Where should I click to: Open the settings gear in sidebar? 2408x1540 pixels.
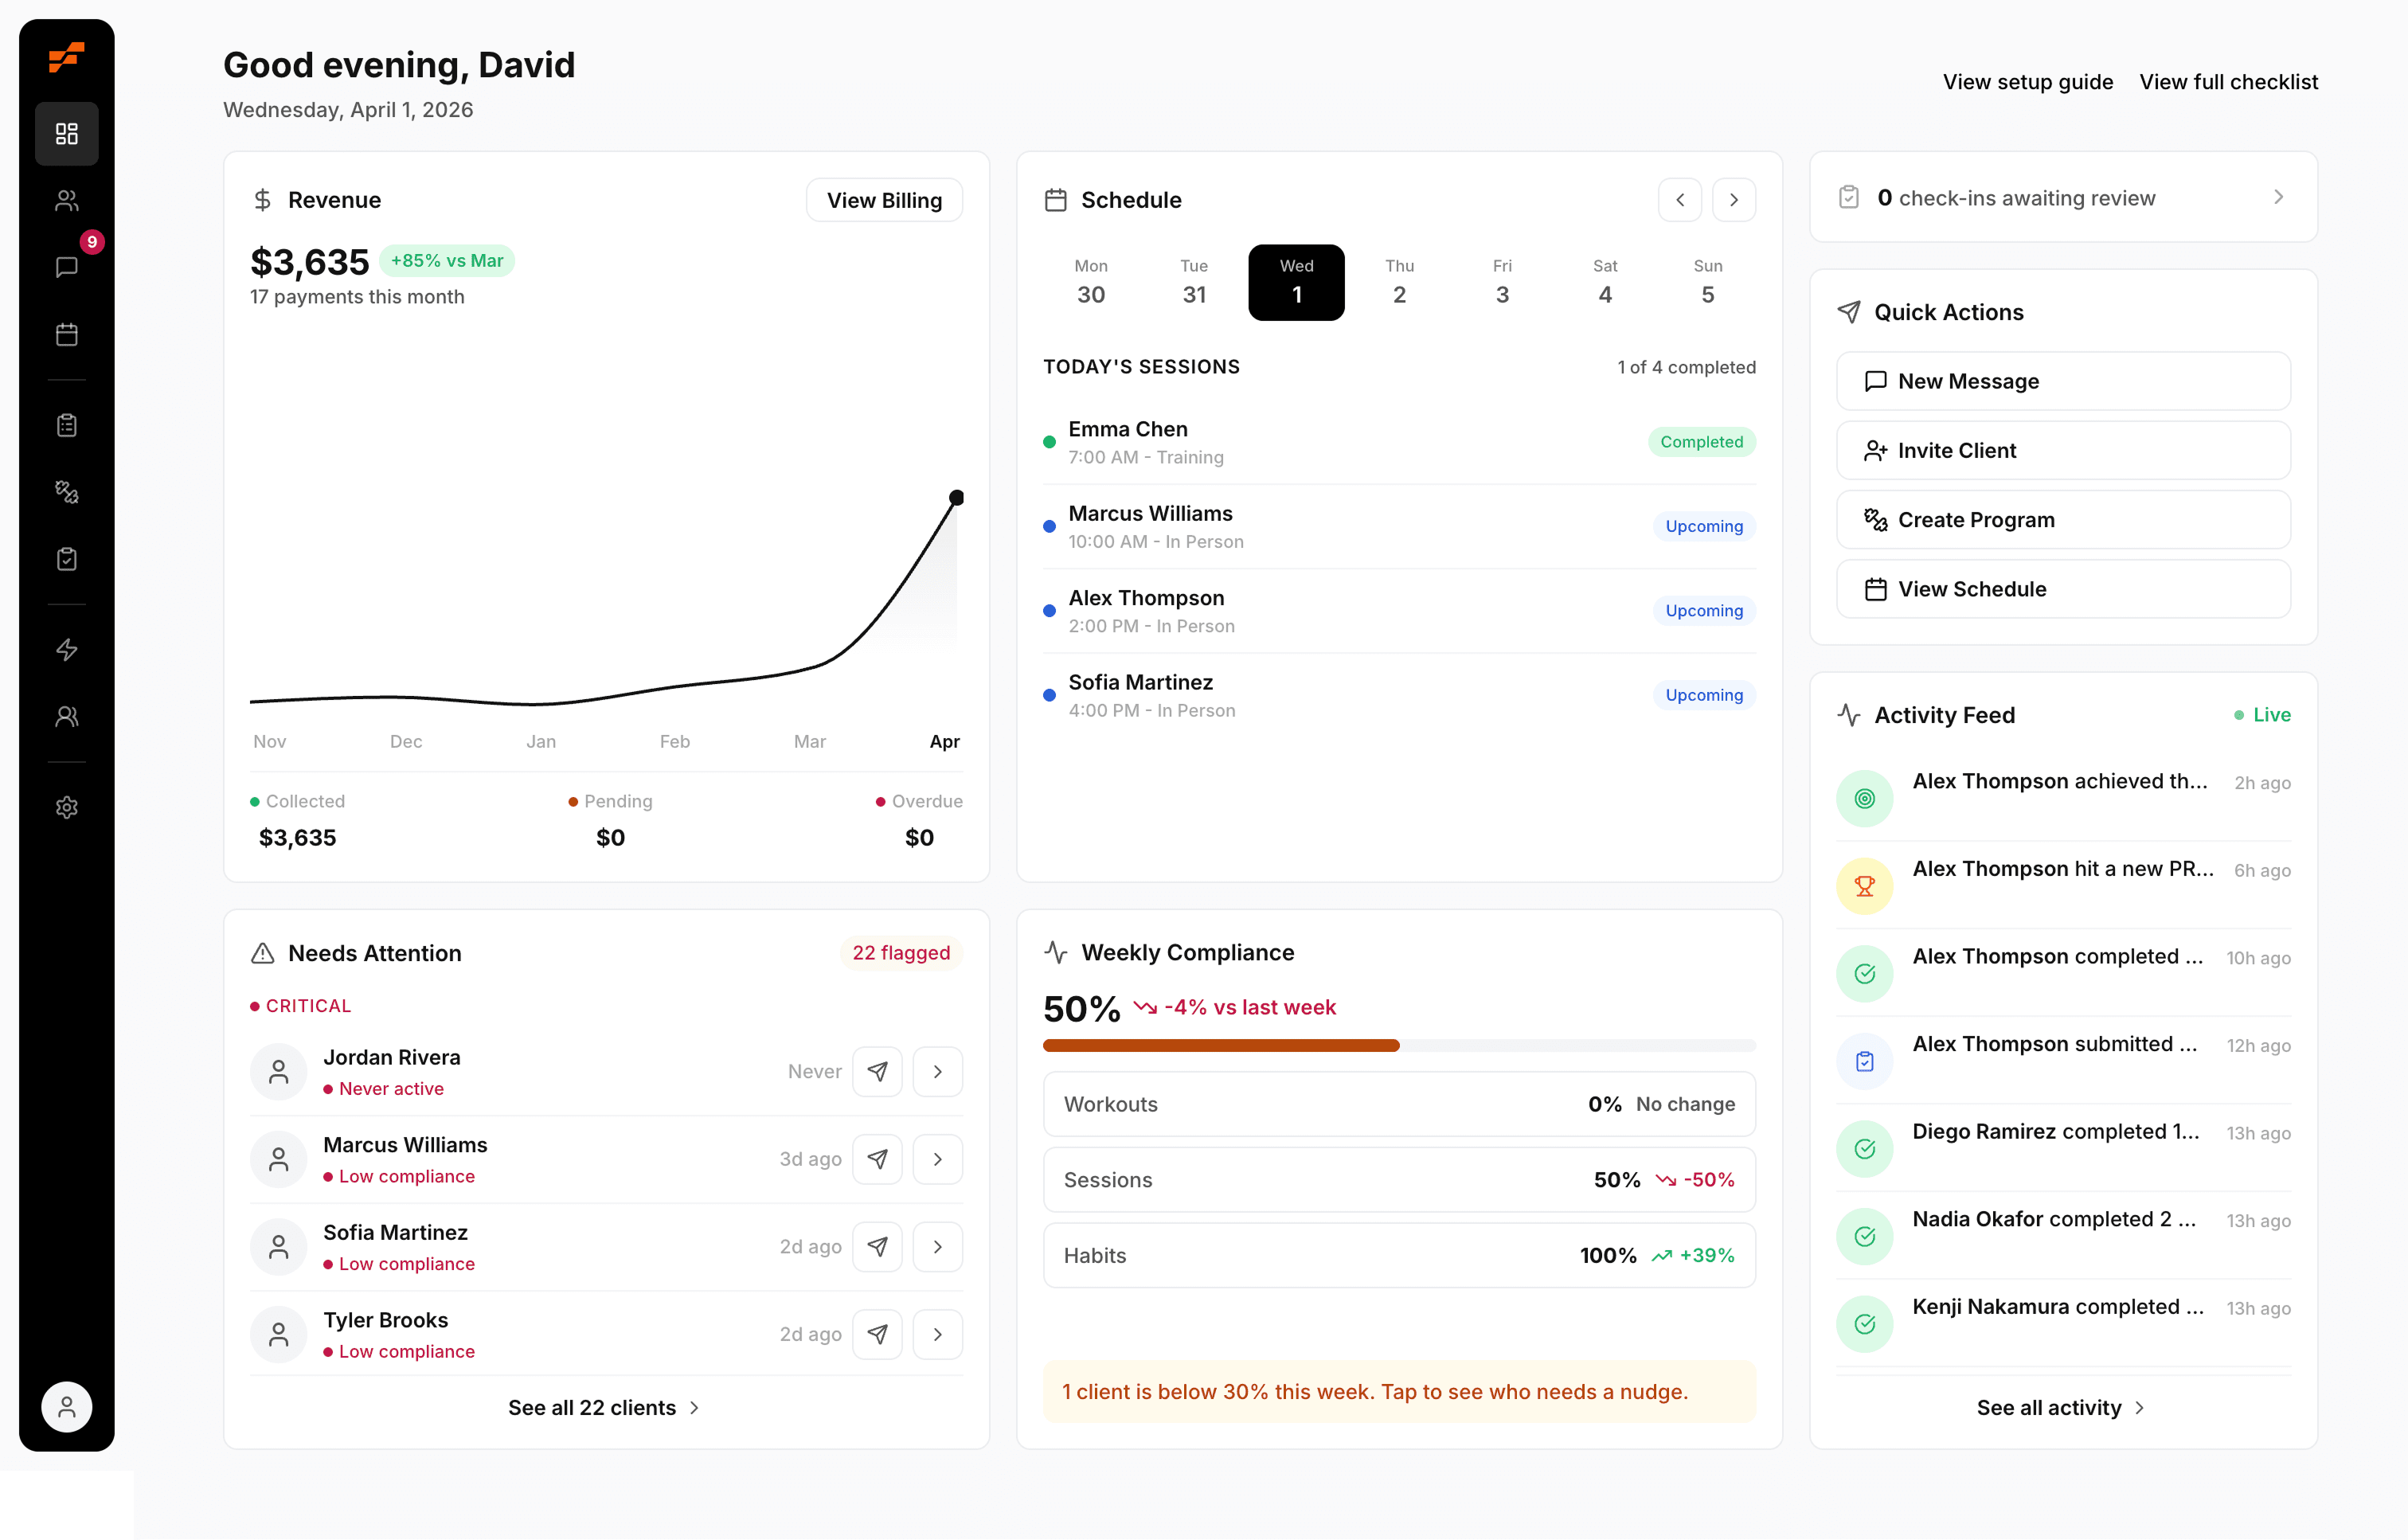click(x=67, y=807)
